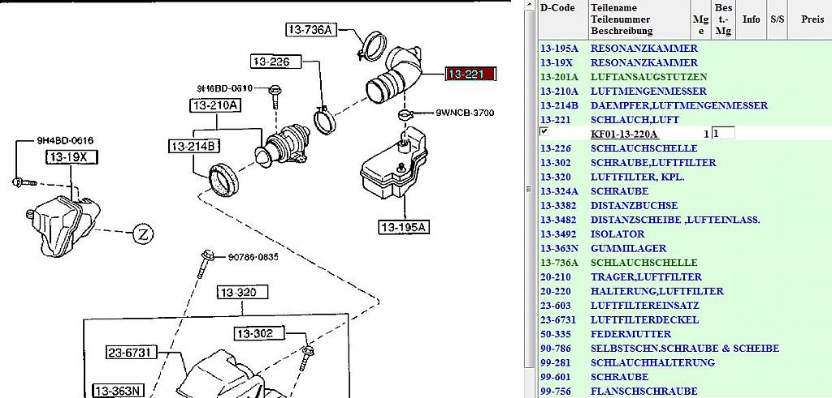This screenshot has height=398, width=832.
Task: Select the 13-736A callout label in the diagram
Action: point(310,30)
